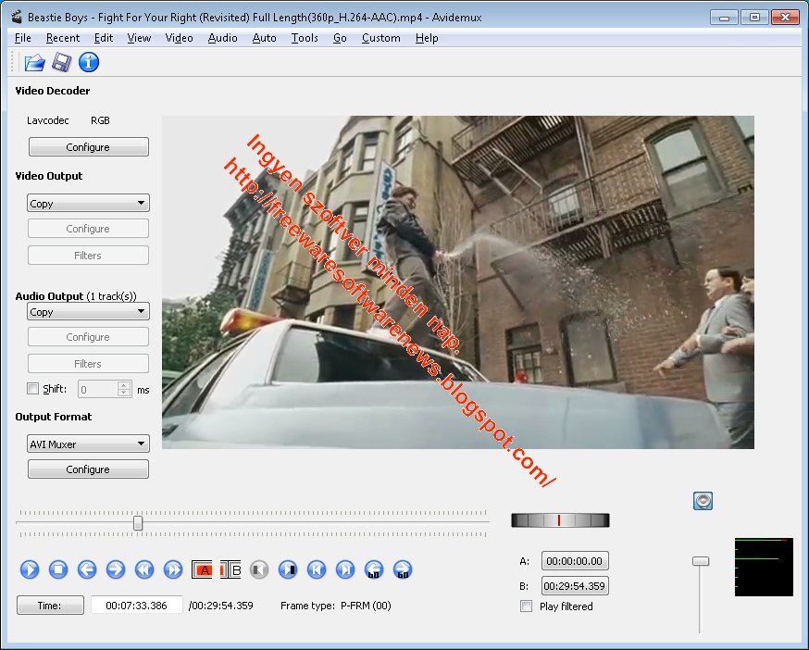809x650 pixels.
Task: Save video using the floppy disk icon
Action: click(61, 62)
